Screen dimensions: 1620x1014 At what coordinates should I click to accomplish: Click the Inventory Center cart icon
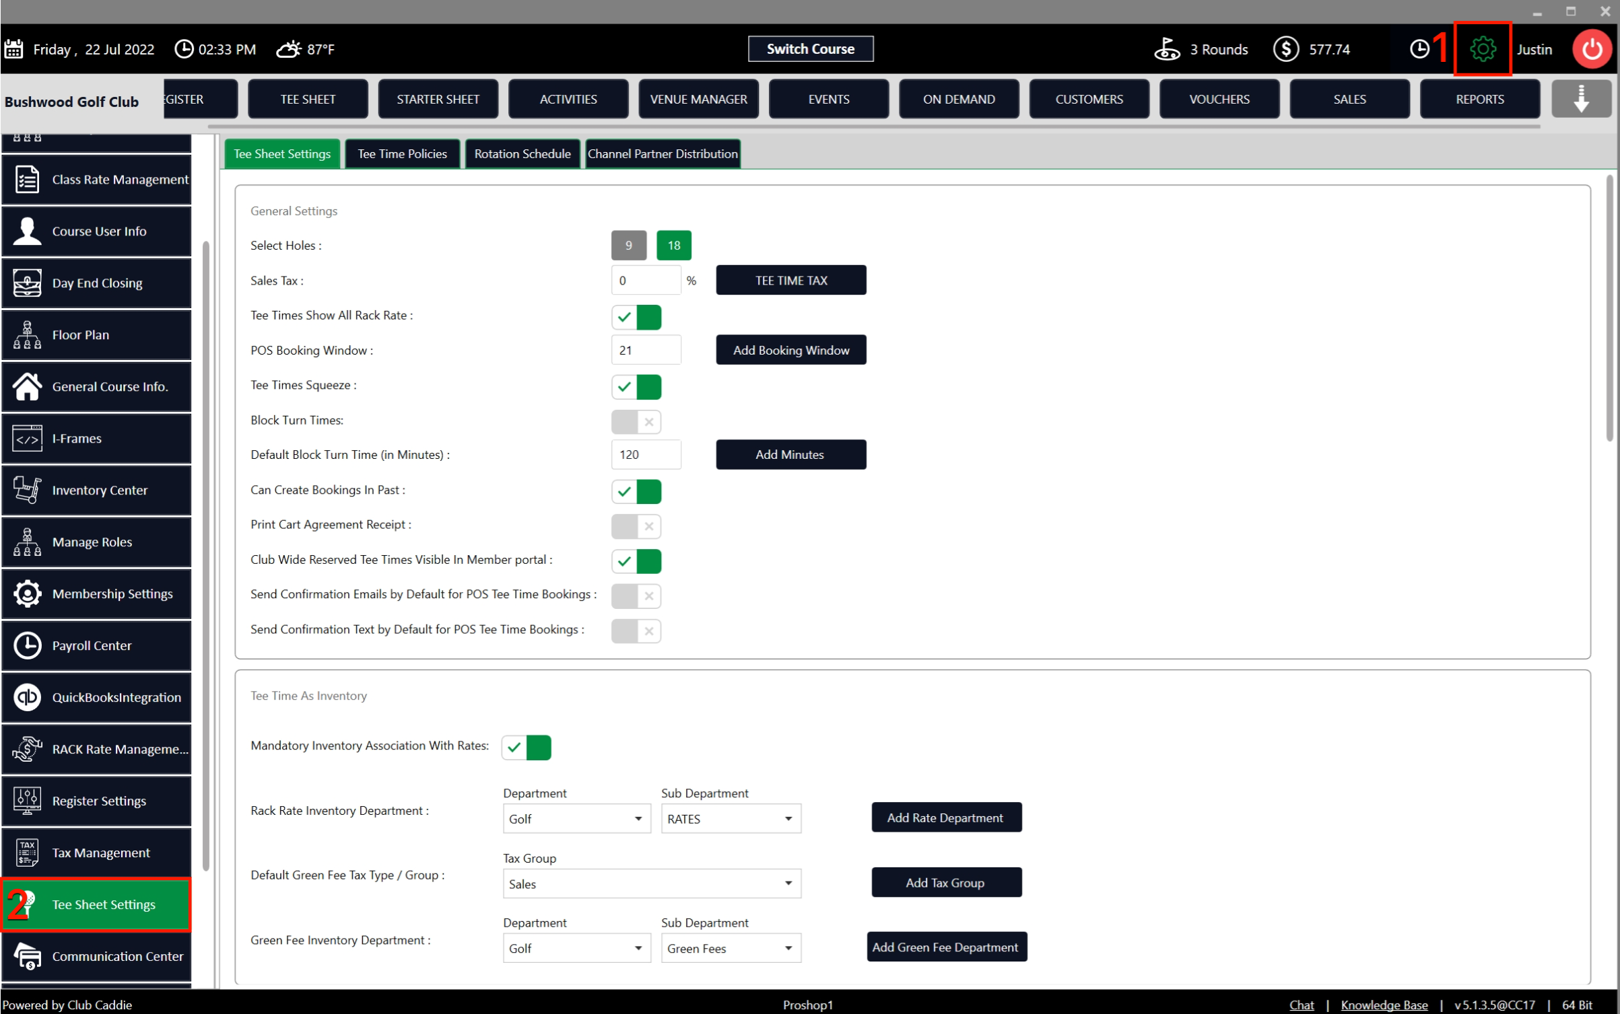pos(28,490)
